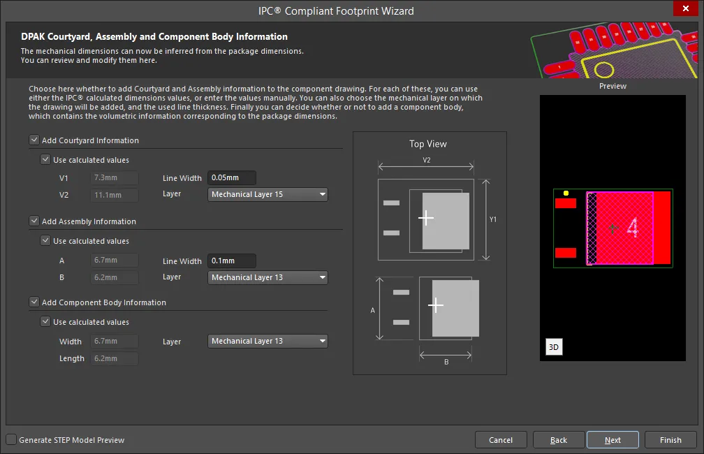Click Finish to complete the footprint

[x=670, y=440]
